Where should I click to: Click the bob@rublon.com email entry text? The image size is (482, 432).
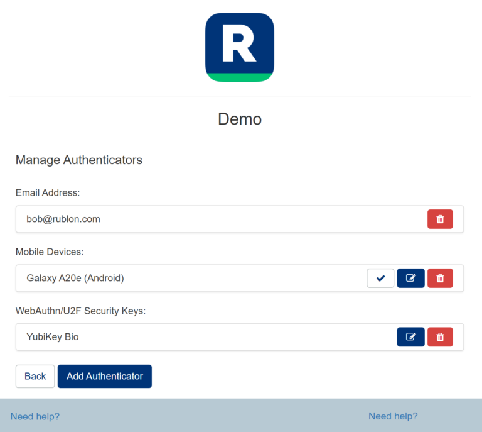[x=63, y=219]
